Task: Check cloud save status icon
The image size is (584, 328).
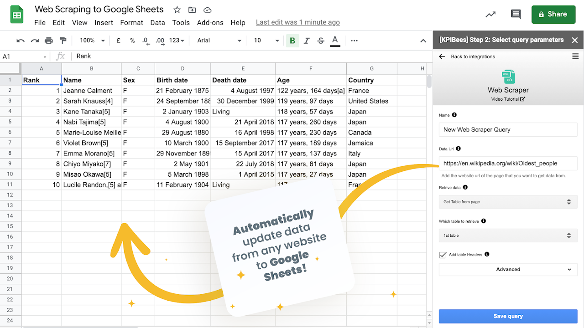Action: pyautogui.click(x=207, y=10)
